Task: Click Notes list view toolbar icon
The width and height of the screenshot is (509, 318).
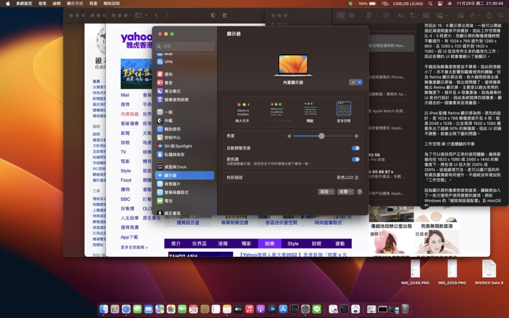Action: pyautogui.click(x=340, y=15)
